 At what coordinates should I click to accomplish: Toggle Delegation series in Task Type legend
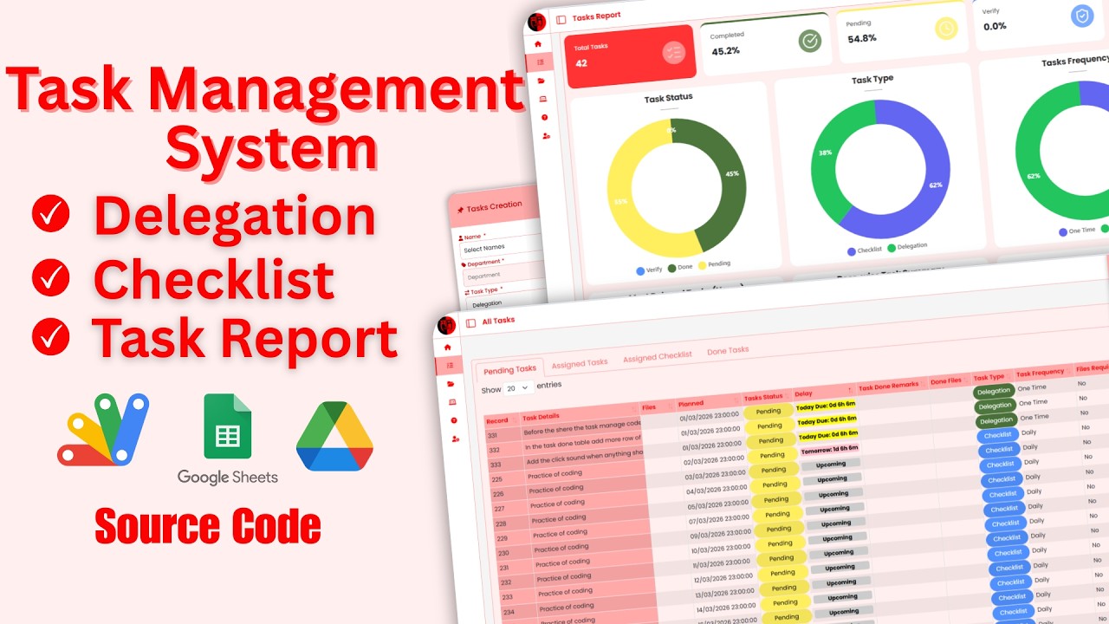(x=906, y=247)
